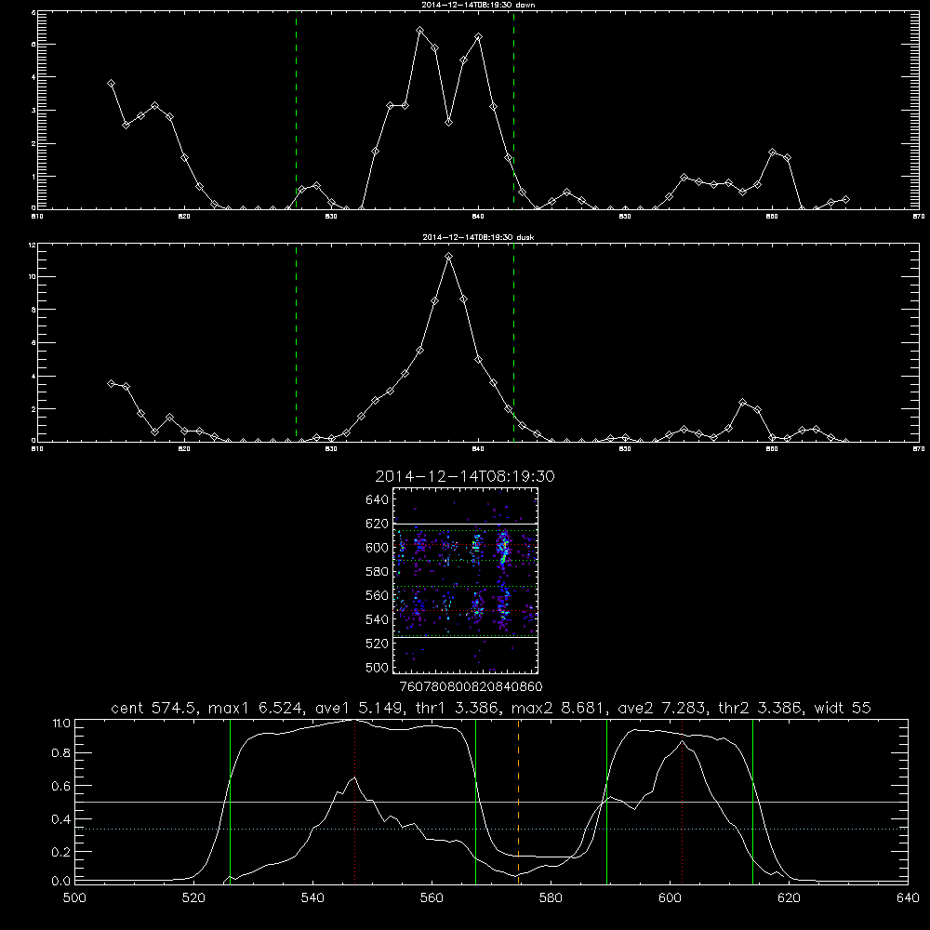
Task: Click the heatmap x-axis label string '760780800820840860'
Action: coord(471,686)
